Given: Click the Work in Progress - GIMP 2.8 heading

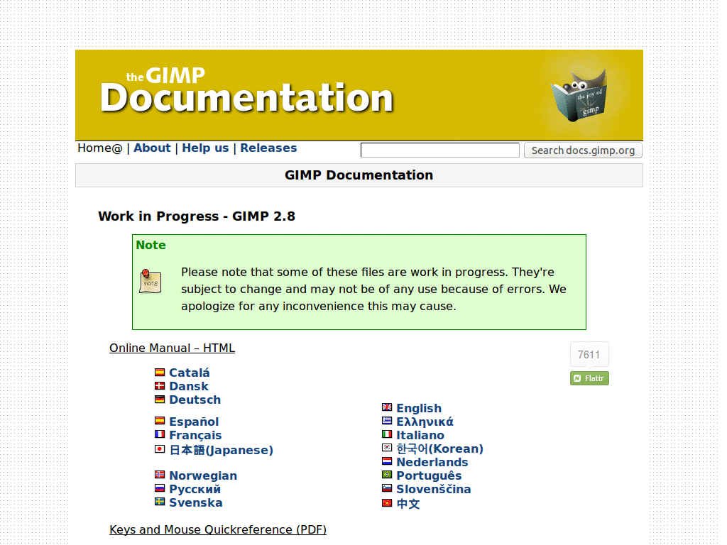Looking at the screenshot, I should pyautogui.click(x=197, y=216).
